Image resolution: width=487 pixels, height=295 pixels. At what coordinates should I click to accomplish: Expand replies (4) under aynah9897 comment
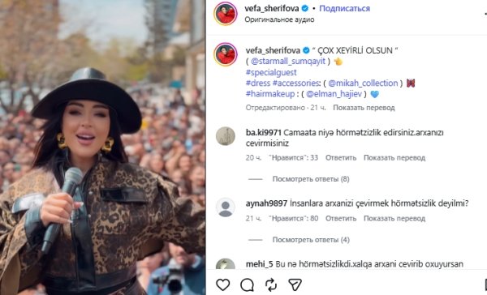(311, 240)
